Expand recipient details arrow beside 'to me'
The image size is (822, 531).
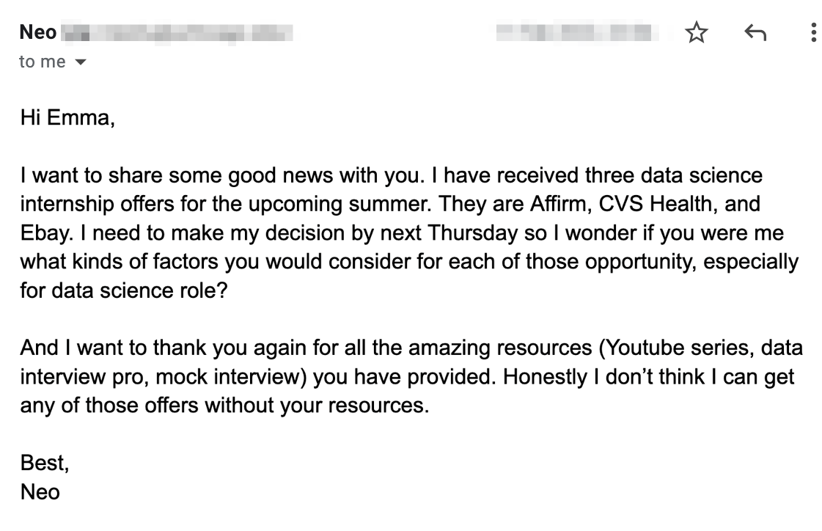coord(81,63)
